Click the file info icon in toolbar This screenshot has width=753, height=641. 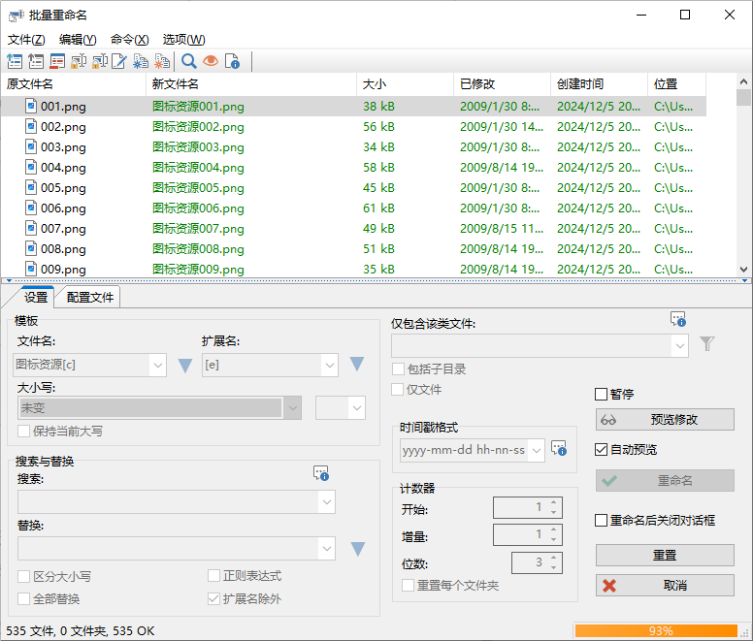232,62
